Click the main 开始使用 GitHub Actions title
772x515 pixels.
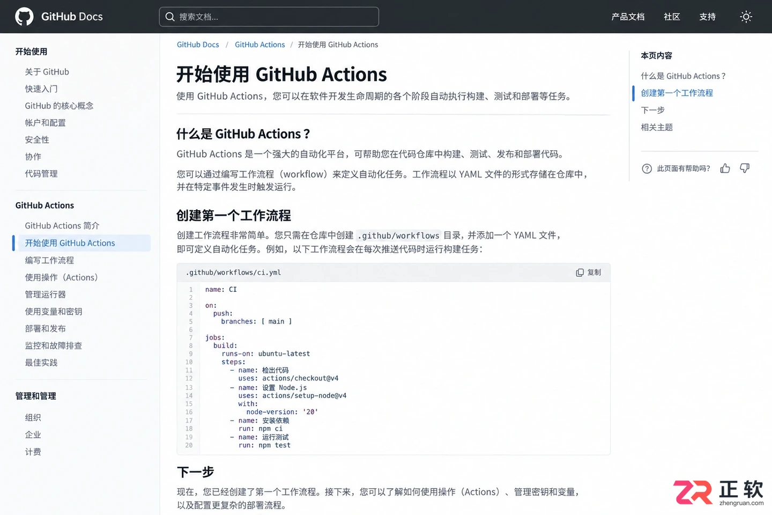[281, 75]
